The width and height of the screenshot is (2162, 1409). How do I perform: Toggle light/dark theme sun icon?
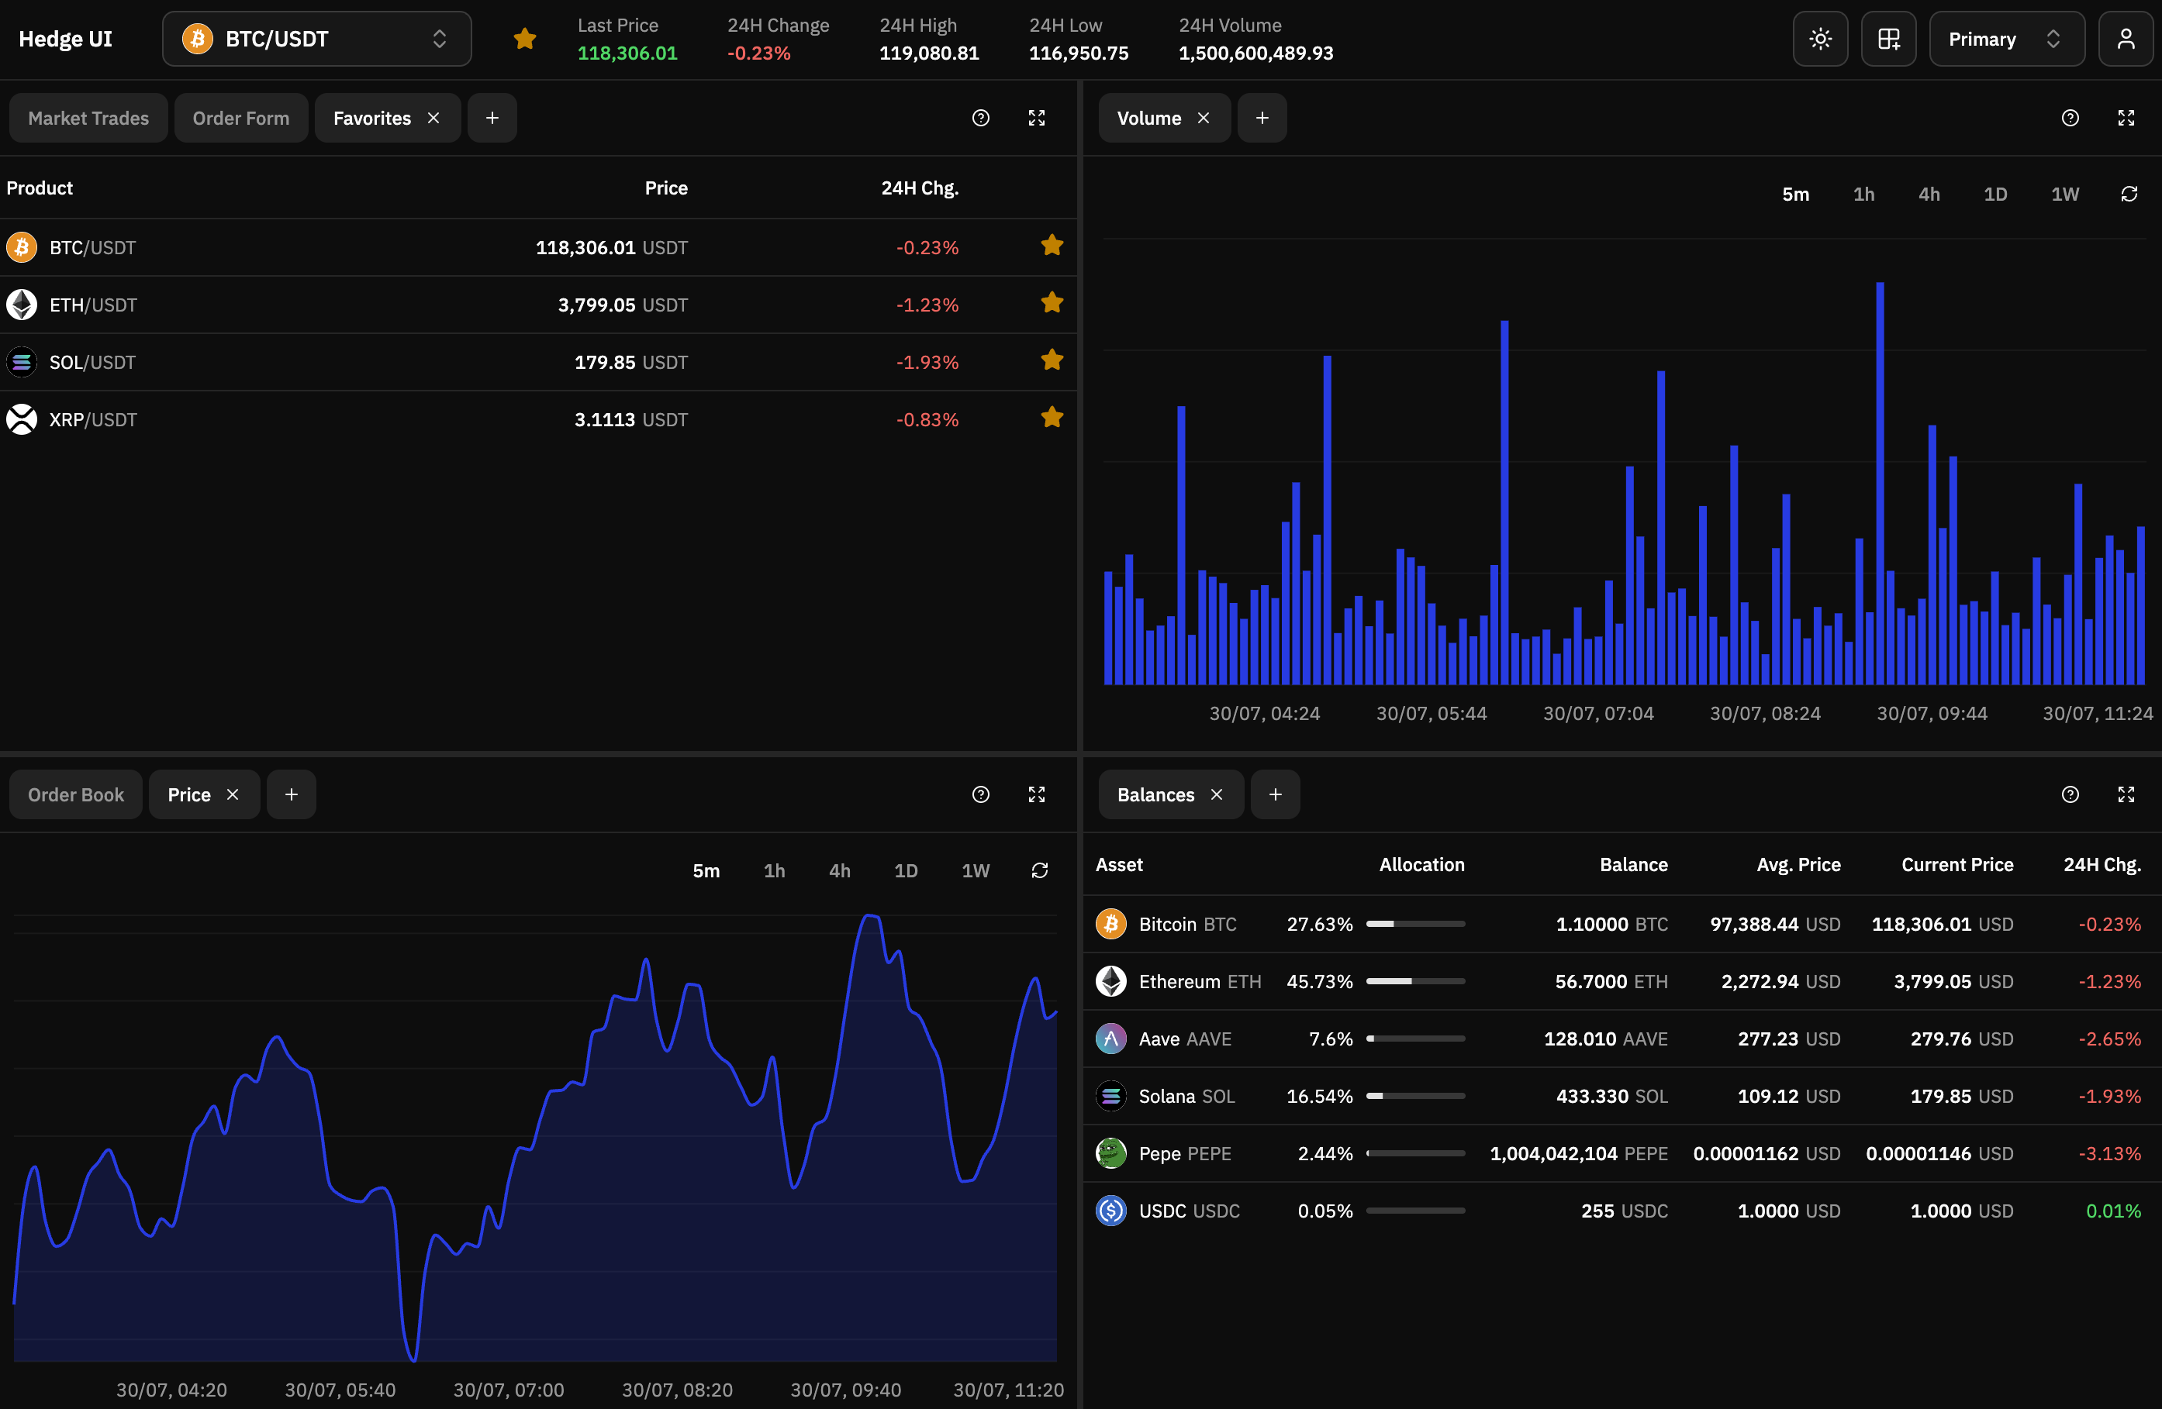[x=1819, y=39]
